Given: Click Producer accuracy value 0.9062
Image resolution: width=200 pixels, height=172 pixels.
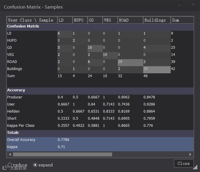Looking at the screenshot, I should [124, 97].
